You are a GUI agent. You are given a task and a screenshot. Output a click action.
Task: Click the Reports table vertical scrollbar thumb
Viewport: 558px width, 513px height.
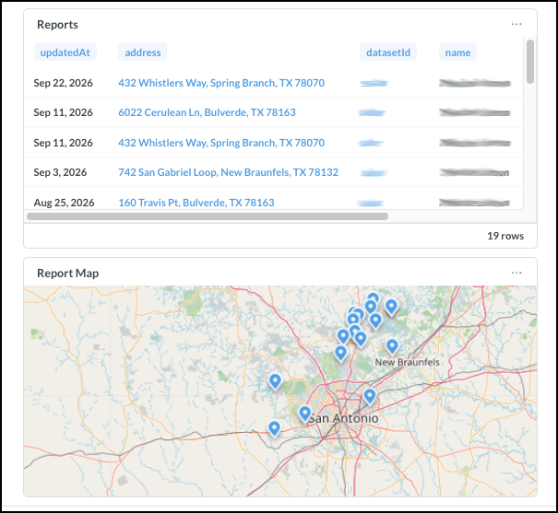click(x=530, y=62)
